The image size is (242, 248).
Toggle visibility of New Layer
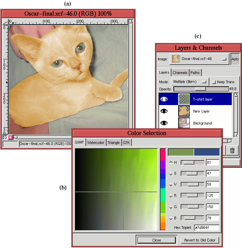(164, 111)
